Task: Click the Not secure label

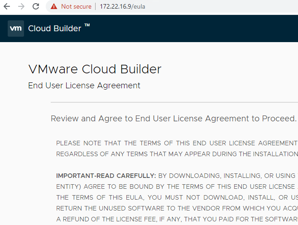Action: click(76, 7)
